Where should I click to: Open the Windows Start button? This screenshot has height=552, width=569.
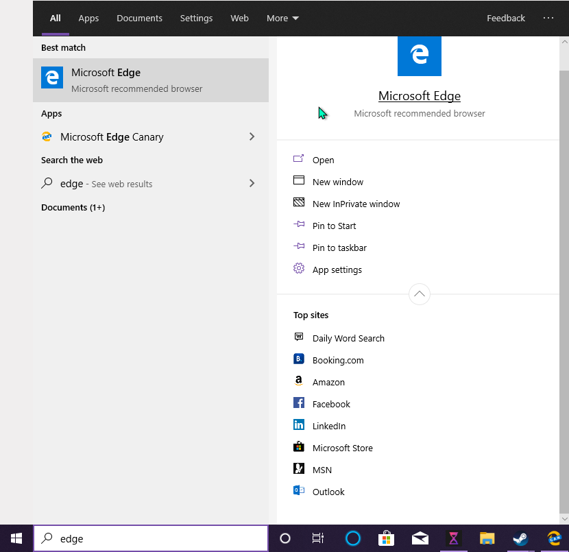16,538
